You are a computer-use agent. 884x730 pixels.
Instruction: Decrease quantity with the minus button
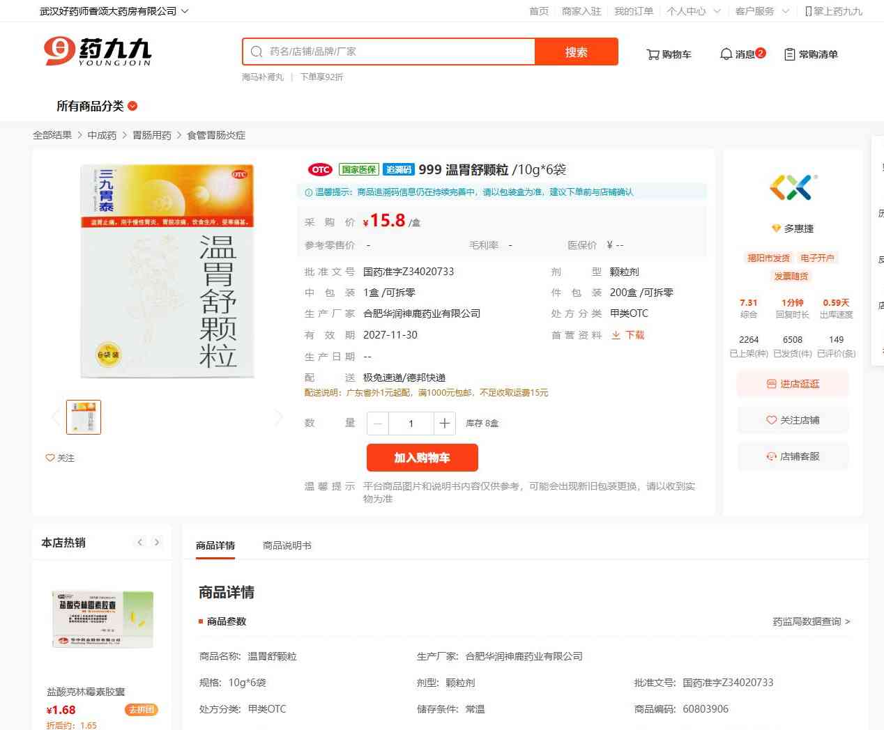tap(378, 424)
